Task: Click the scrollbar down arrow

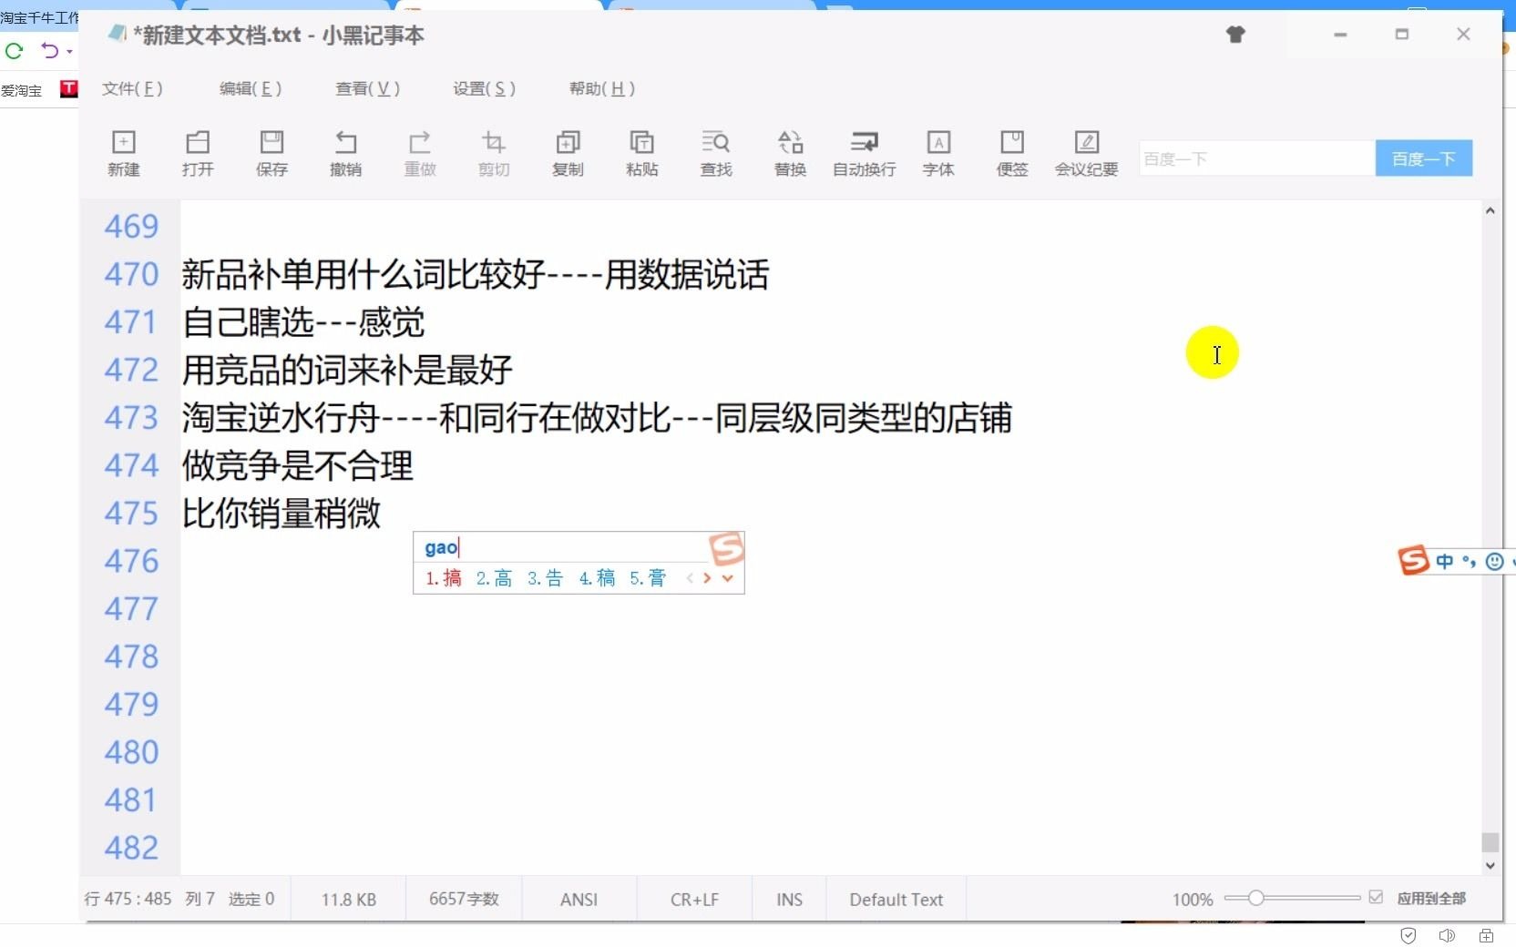Action: [x=1490, y=866]
